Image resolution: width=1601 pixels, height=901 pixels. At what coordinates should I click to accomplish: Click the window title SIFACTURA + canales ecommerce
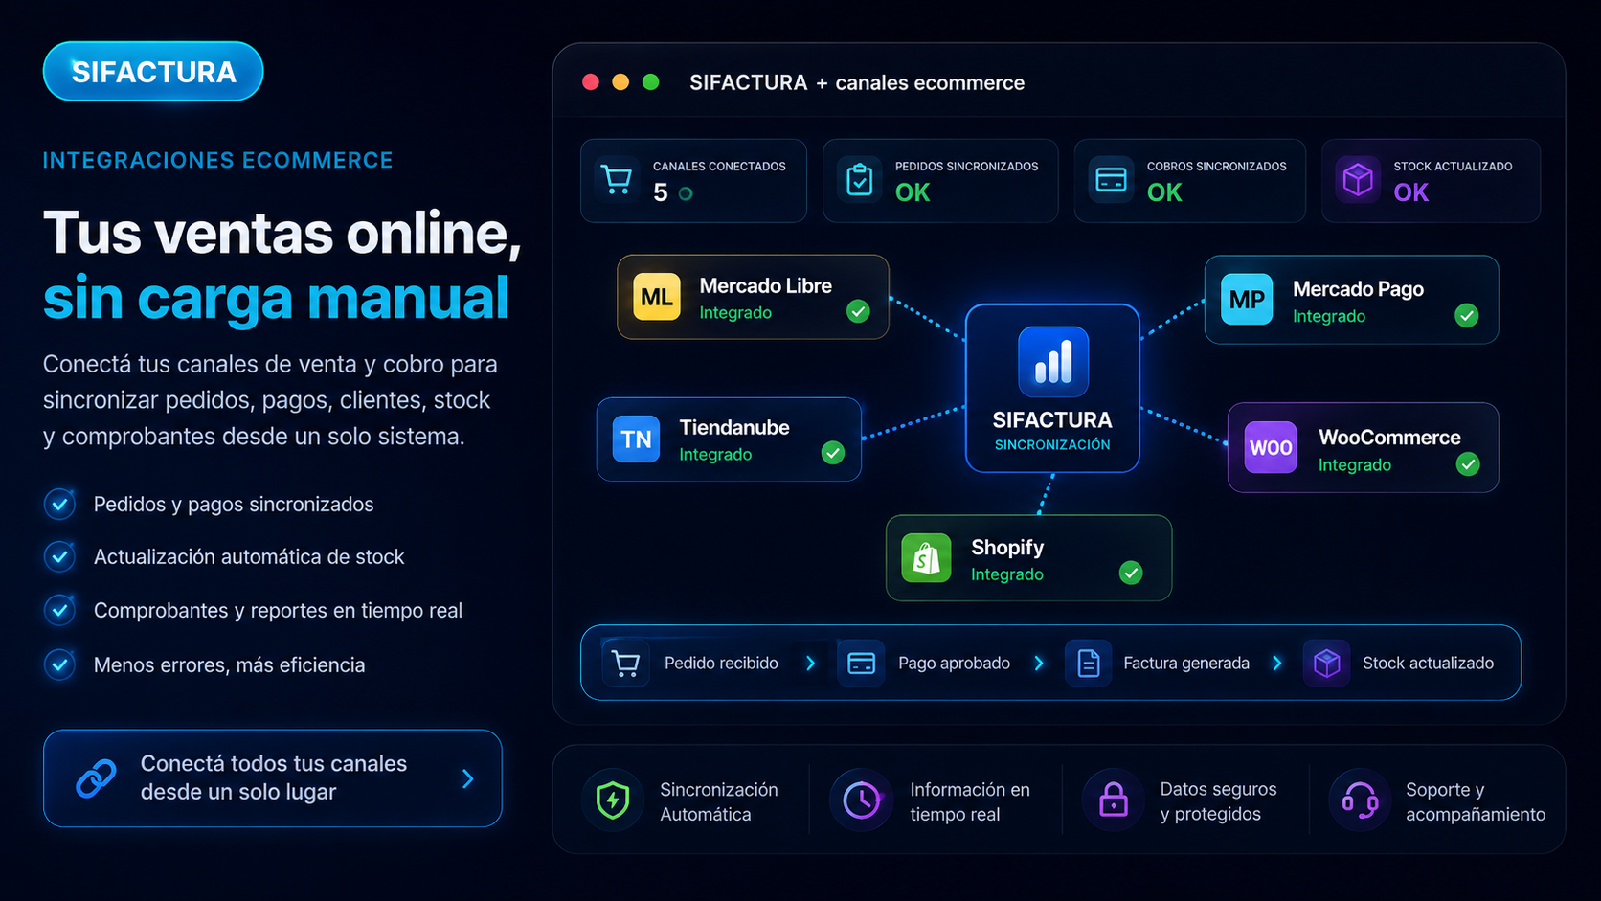tap(857, 82)
